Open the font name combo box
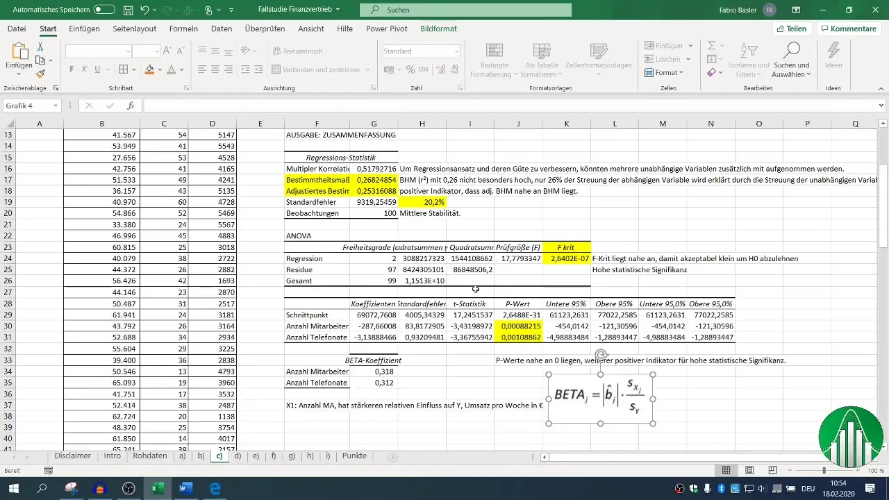Screen dimensions: 889x500 click(99, 51)
